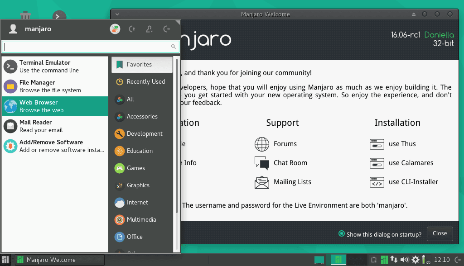464x266 pixels.
Task: Click the Mailing Lists envelope icon
Action: [261, 182]
